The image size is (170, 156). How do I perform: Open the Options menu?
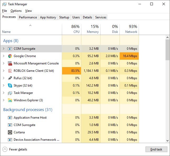point(16,11)
